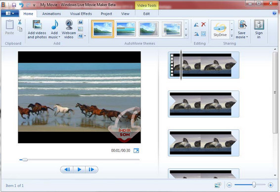The image size is (280, 192).
Task: Click the zoom out minus button
Action: coord(229,185)
